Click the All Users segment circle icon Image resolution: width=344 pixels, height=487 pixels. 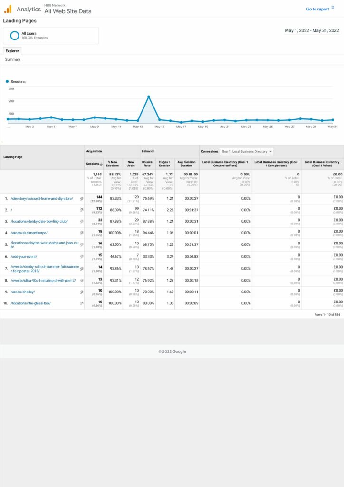(15, 35)
